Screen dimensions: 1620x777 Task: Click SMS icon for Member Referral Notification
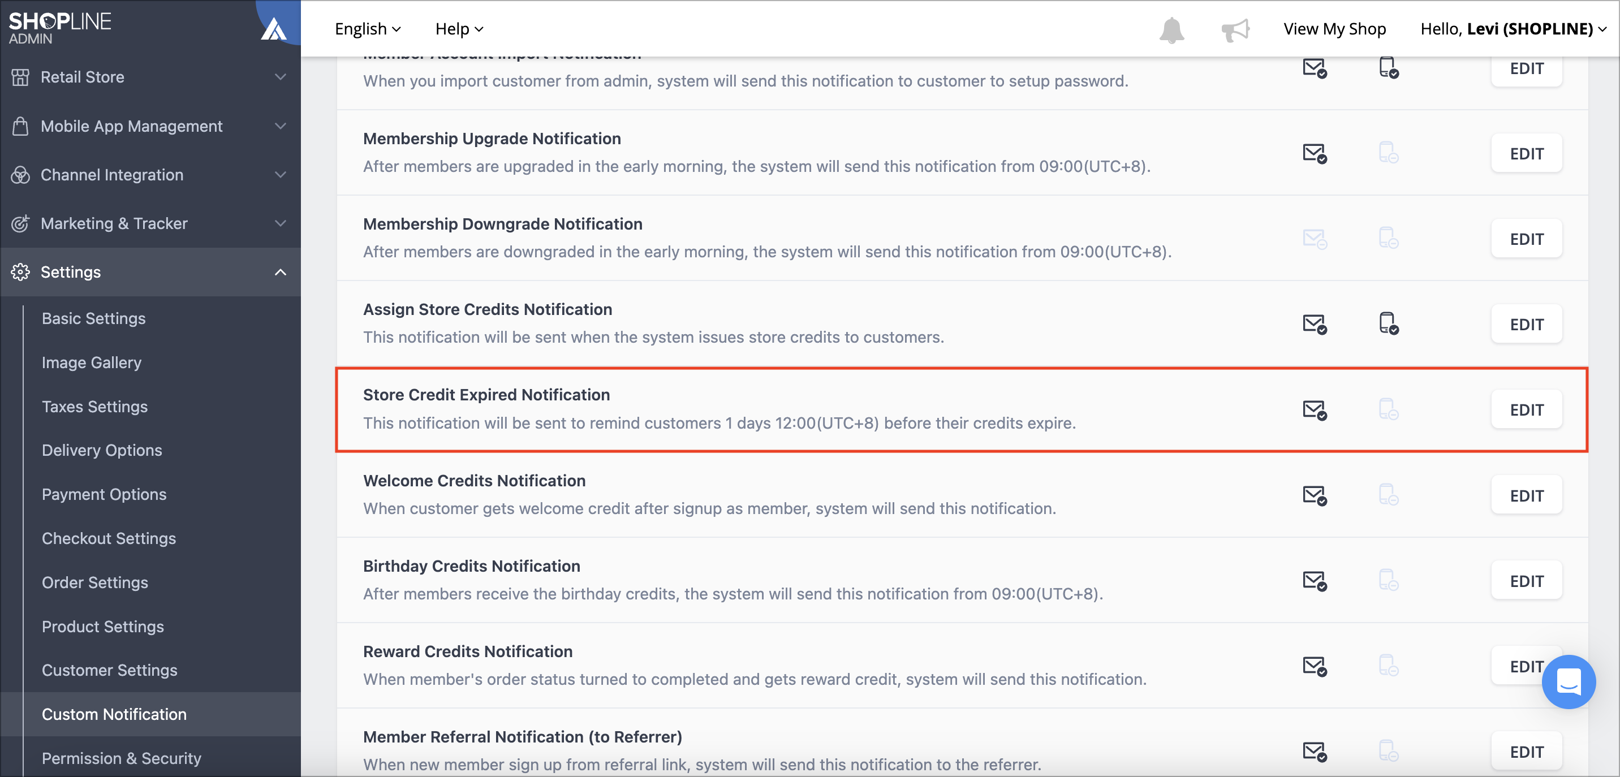[1389, 752]
